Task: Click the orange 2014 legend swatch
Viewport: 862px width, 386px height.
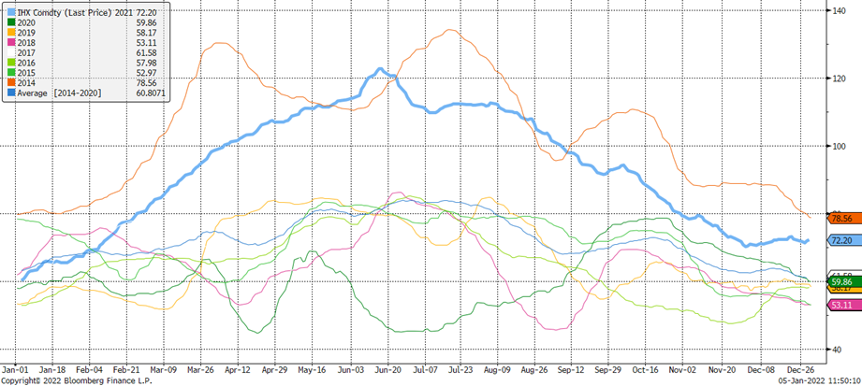Action: (11, 82)
